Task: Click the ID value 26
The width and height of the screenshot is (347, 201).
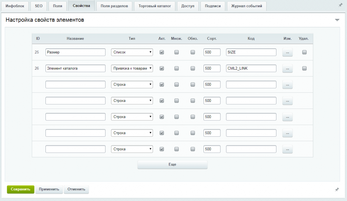Action: coord(37,68)
